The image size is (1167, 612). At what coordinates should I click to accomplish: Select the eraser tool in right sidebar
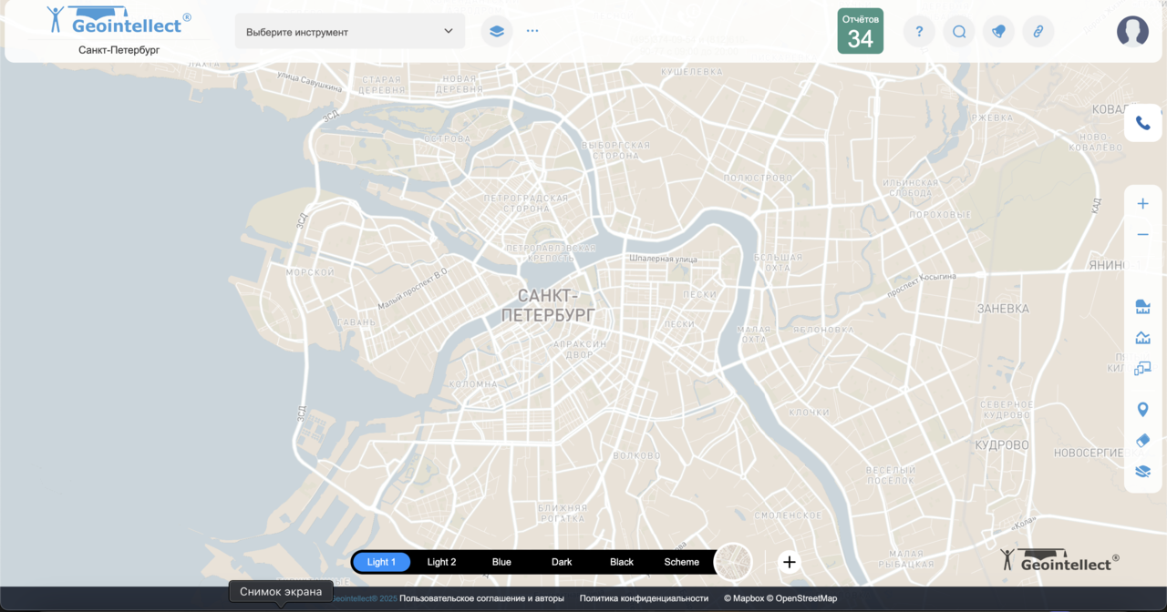click(1142, 441)
